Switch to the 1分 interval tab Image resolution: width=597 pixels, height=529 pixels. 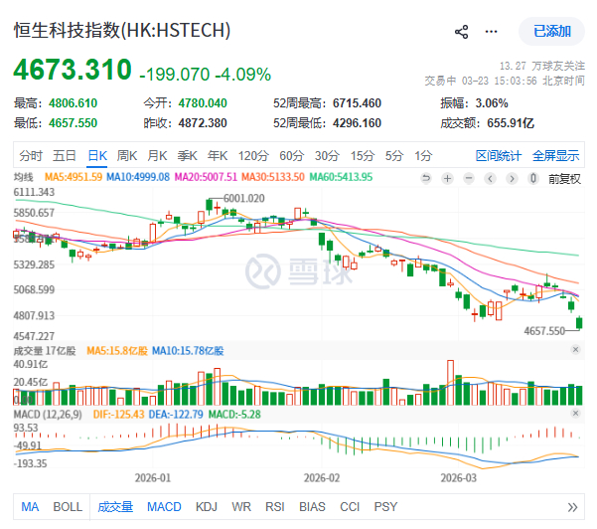423,156
